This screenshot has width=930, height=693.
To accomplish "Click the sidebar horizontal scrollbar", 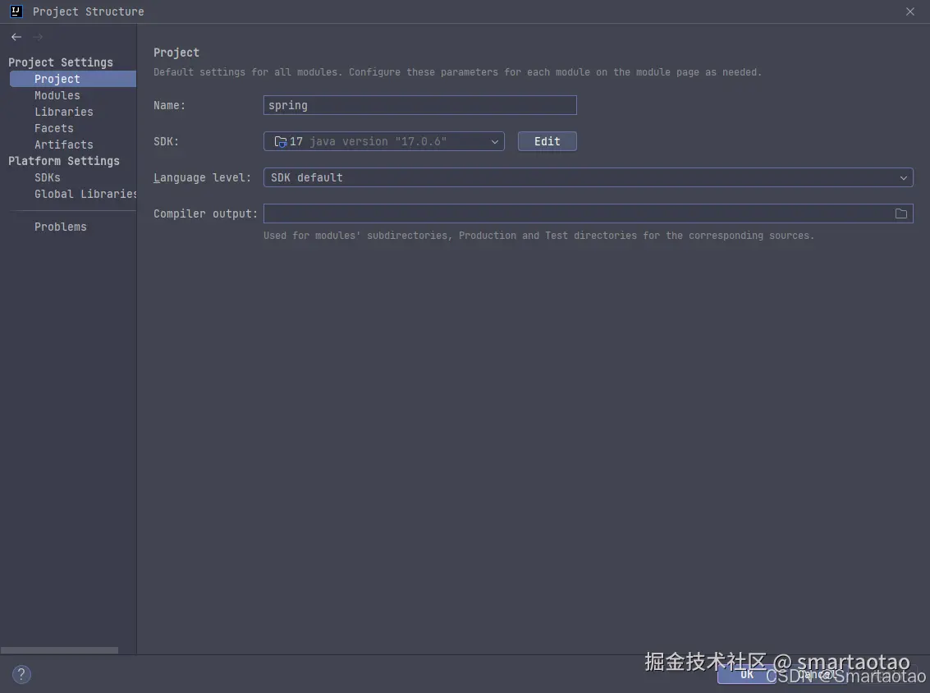I will click(59, 651).
